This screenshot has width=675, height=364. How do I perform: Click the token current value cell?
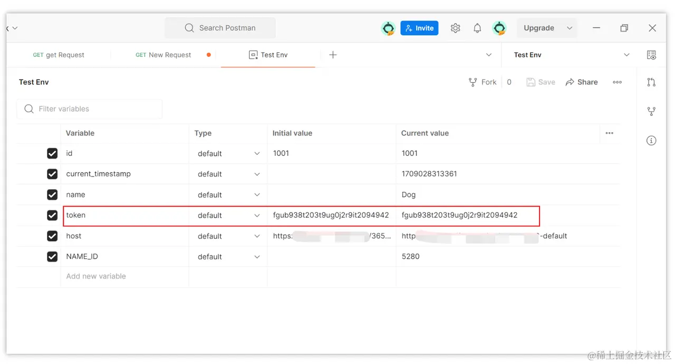508,215
